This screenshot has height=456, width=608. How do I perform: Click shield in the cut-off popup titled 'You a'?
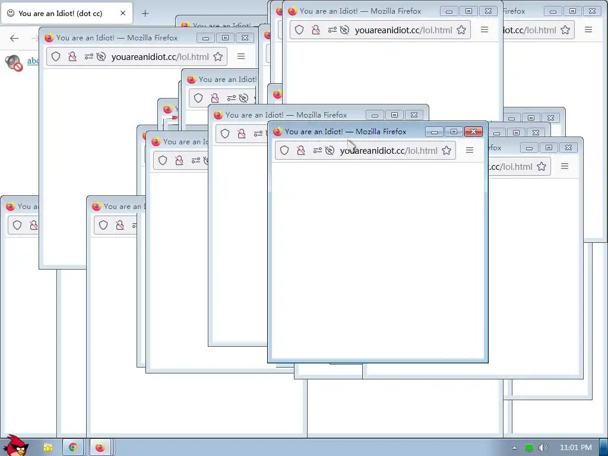click(17, 225)
